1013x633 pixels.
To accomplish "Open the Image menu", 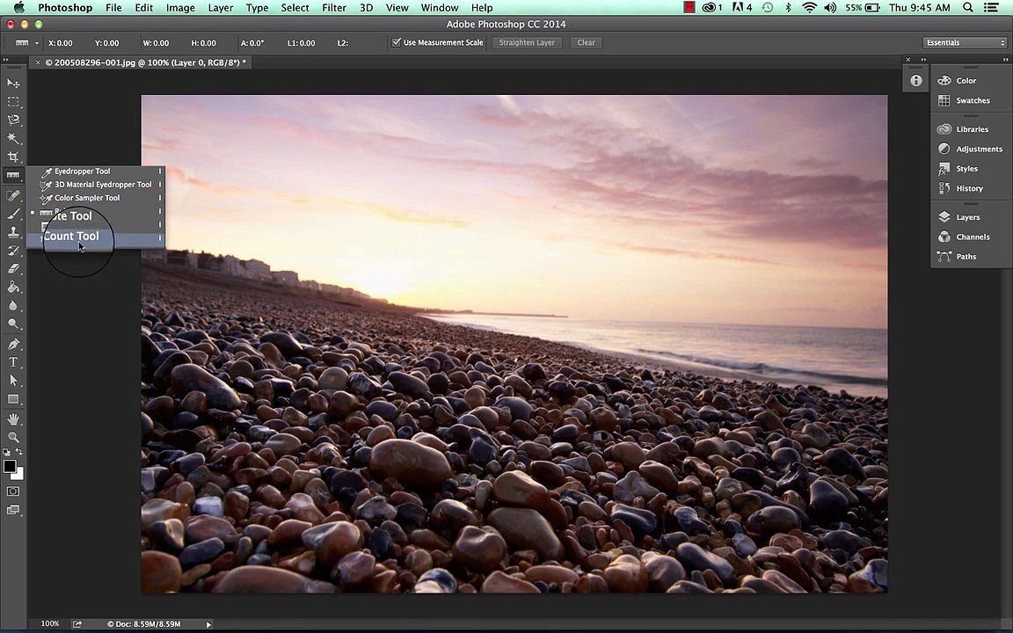I will (x=180, y=8).
